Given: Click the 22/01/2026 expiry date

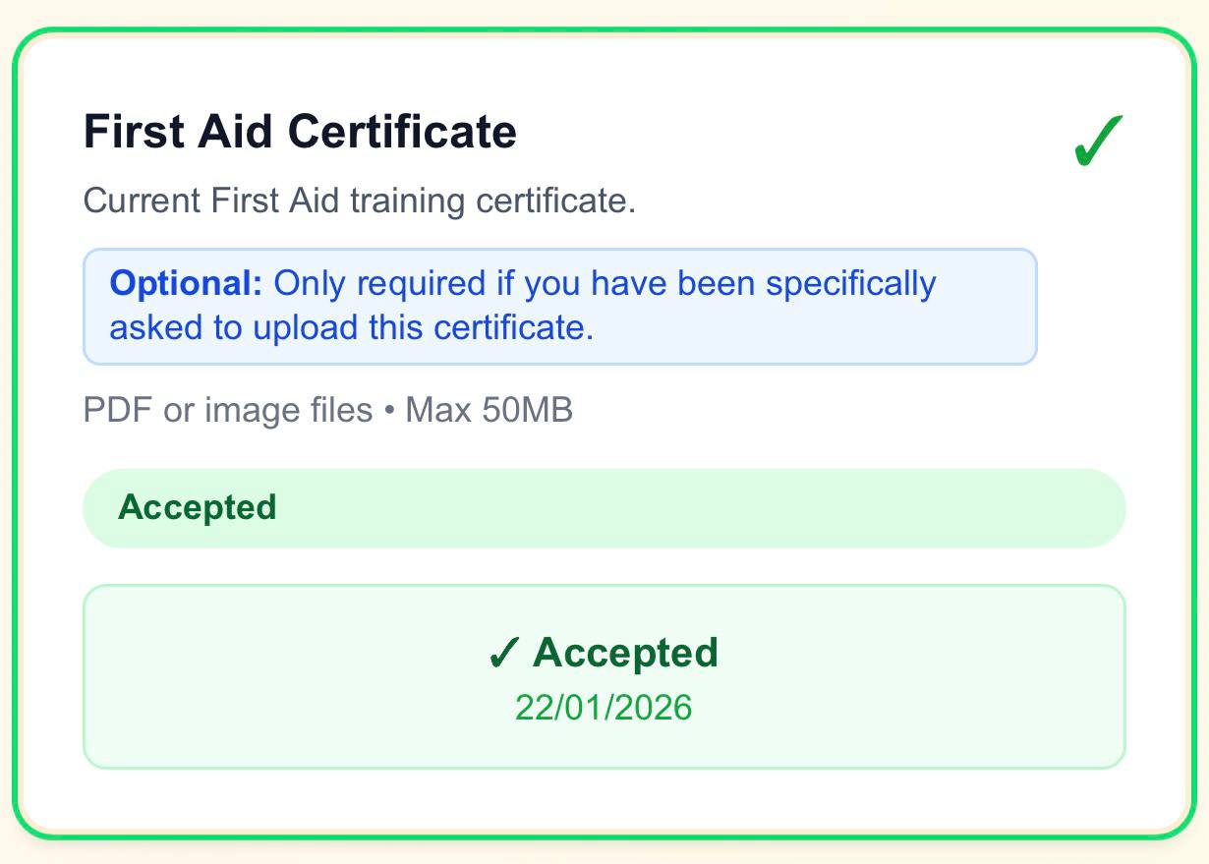Looking at the screenshot, I should tap(604, 707).
